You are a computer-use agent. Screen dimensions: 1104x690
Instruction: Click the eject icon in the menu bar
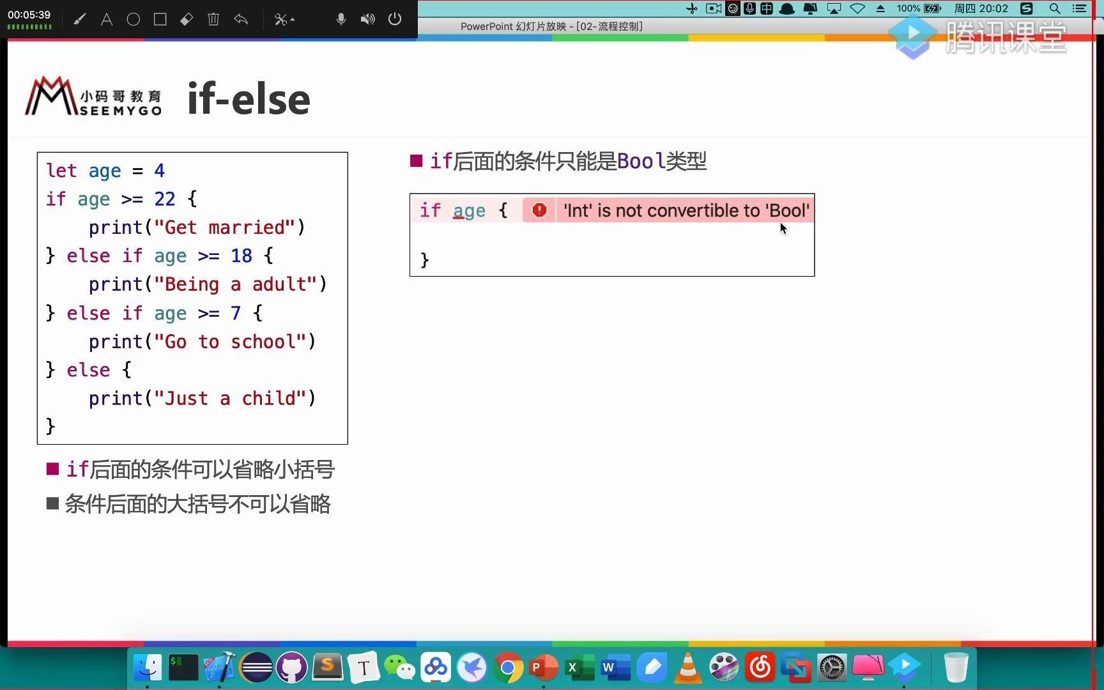880,8
